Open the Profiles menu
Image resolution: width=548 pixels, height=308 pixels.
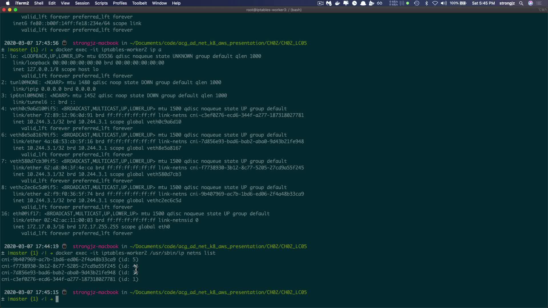point(120,3)
